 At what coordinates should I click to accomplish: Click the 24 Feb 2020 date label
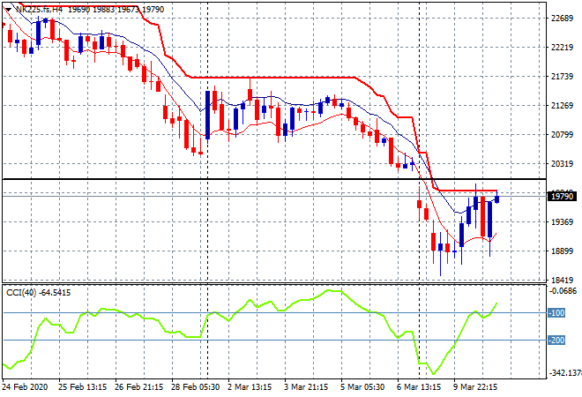pos(26,386)
